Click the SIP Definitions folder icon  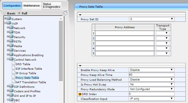point(11,86)
